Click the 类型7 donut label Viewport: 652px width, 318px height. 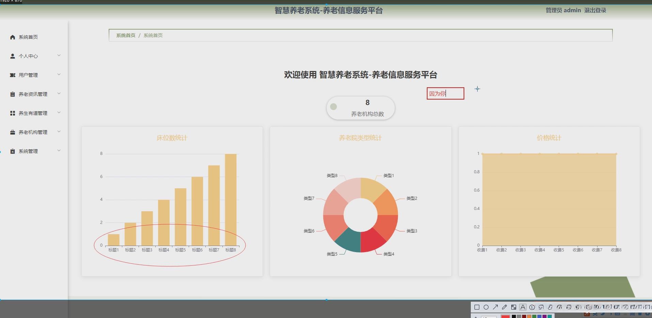coord(309,198)
